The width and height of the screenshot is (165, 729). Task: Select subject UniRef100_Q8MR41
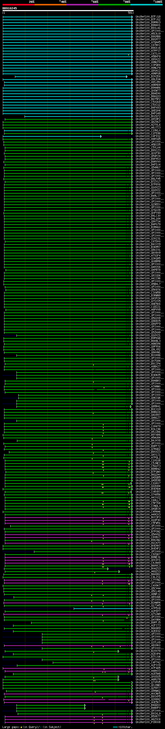[148, 406]
